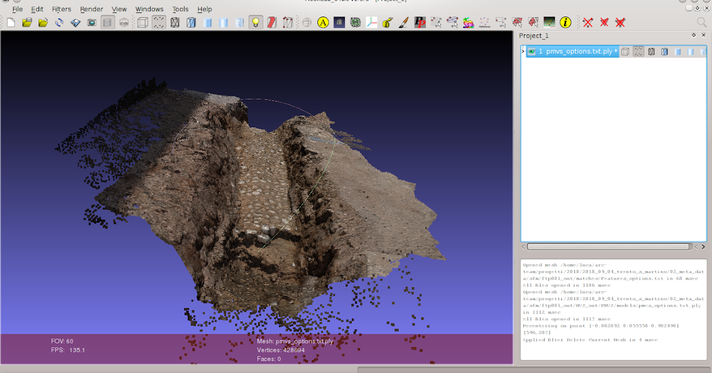Image resolution: width=712 pixels, height=373 pixels.
Task: Hide pmvs_options.txt.ply layer with eye icon
Action: [x=532, y=52]
